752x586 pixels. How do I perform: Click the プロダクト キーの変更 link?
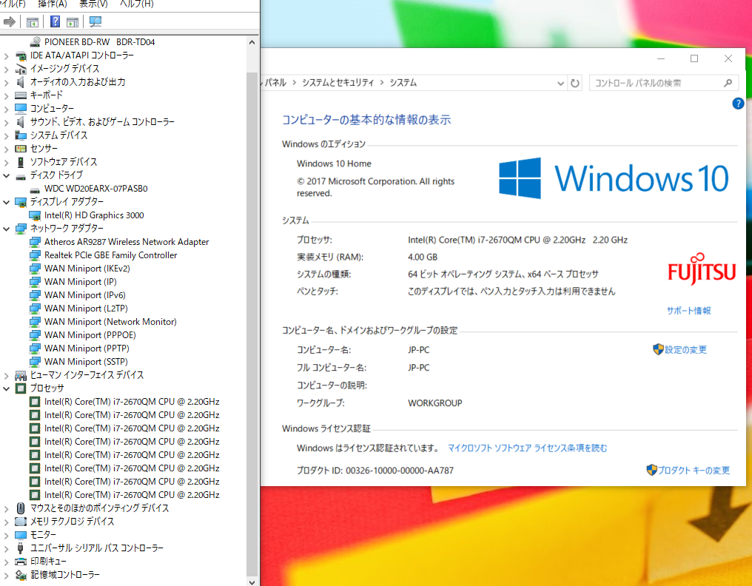(694, 470)
